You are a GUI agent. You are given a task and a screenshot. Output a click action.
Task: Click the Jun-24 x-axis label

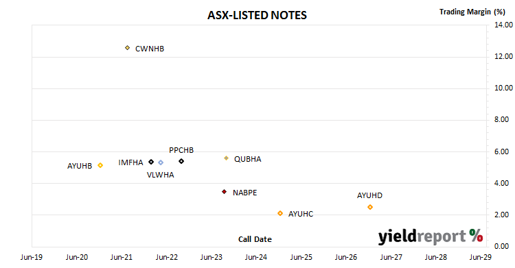(x=256, y=257)
